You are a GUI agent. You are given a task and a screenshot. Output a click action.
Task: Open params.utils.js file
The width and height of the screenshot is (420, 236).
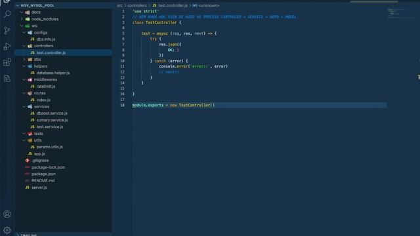(x=50, y=147)
